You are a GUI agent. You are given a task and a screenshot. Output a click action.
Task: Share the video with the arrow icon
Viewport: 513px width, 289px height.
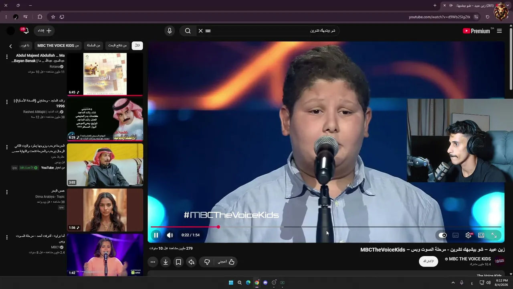192,262
